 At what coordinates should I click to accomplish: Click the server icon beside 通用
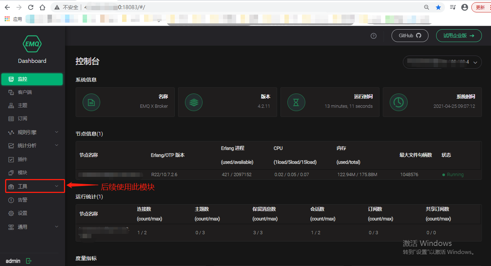11,227
